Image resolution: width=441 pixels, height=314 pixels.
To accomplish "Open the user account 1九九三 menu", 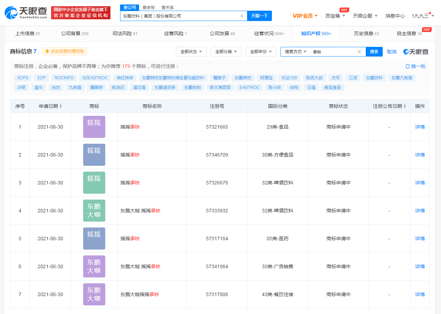I will click(x=423, y=16).
